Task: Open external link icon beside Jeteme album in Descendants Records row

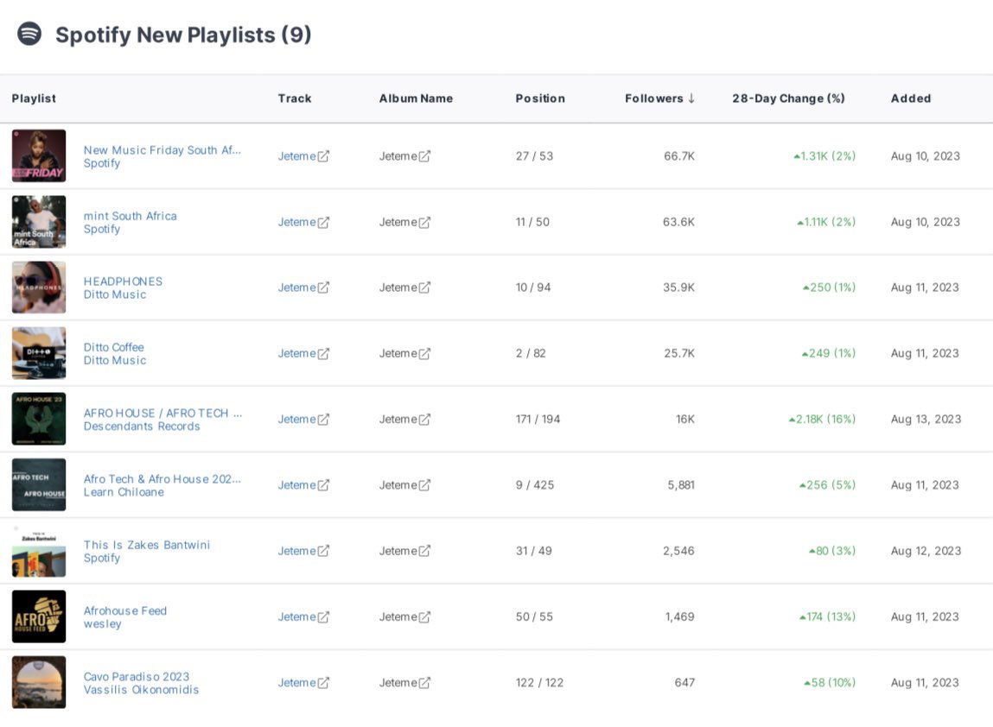Action: (x=424, y=419)
